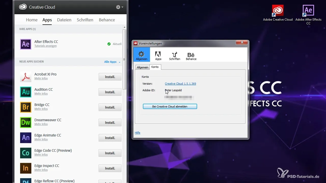Click the green Aktuell status checkmark

(109, 44)
